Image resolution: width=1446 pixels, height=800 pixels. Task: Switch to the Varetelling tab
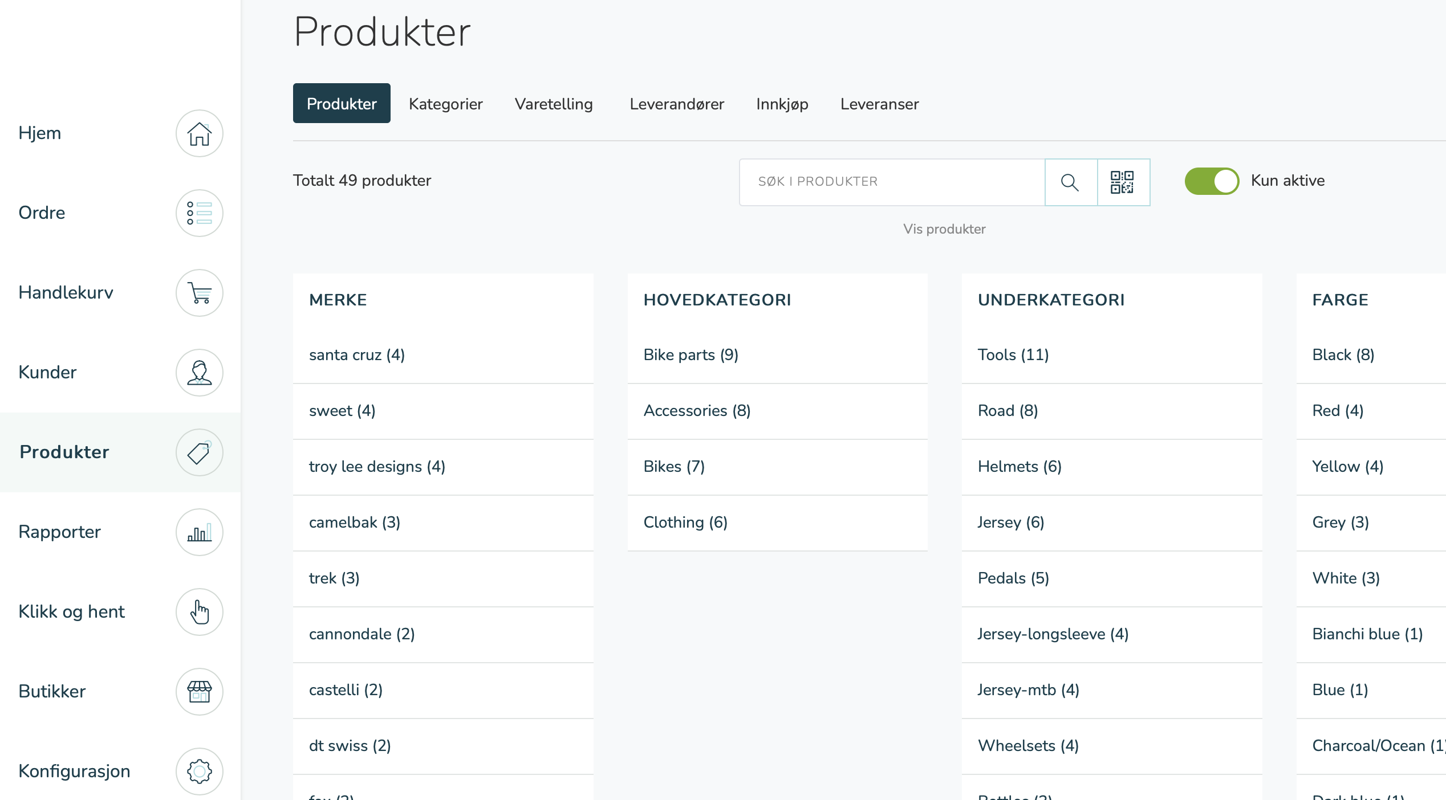point(554,104)
